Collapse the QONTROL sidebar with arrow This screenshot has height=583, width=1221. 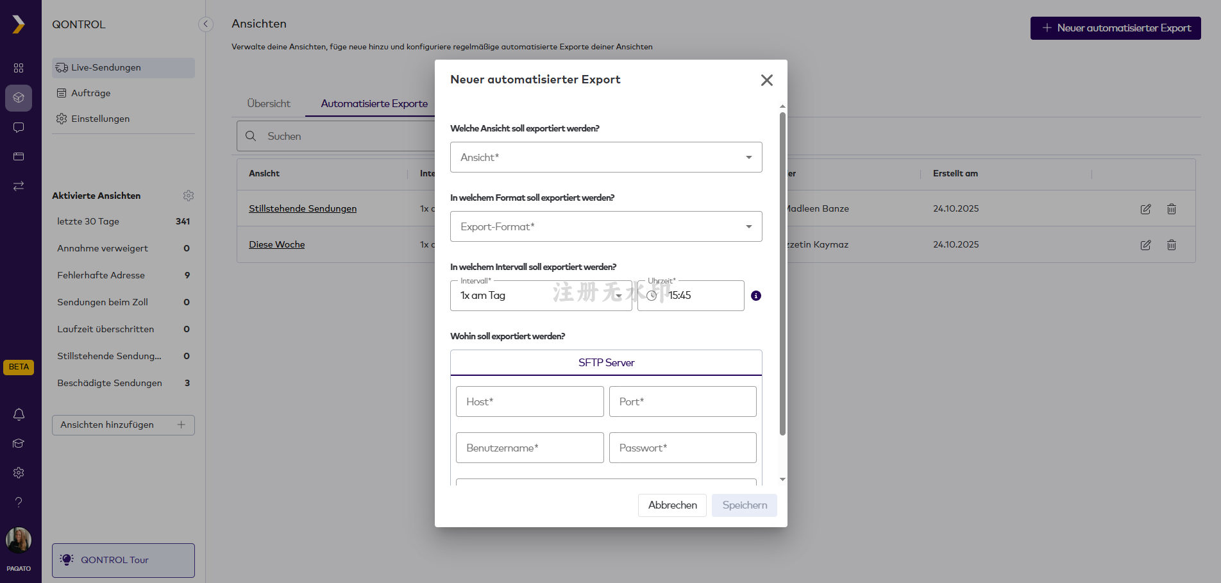(x=206, y=24)
